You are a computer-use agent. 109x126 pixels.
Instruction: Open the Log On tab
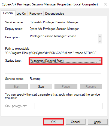click(x=21, y=14)
